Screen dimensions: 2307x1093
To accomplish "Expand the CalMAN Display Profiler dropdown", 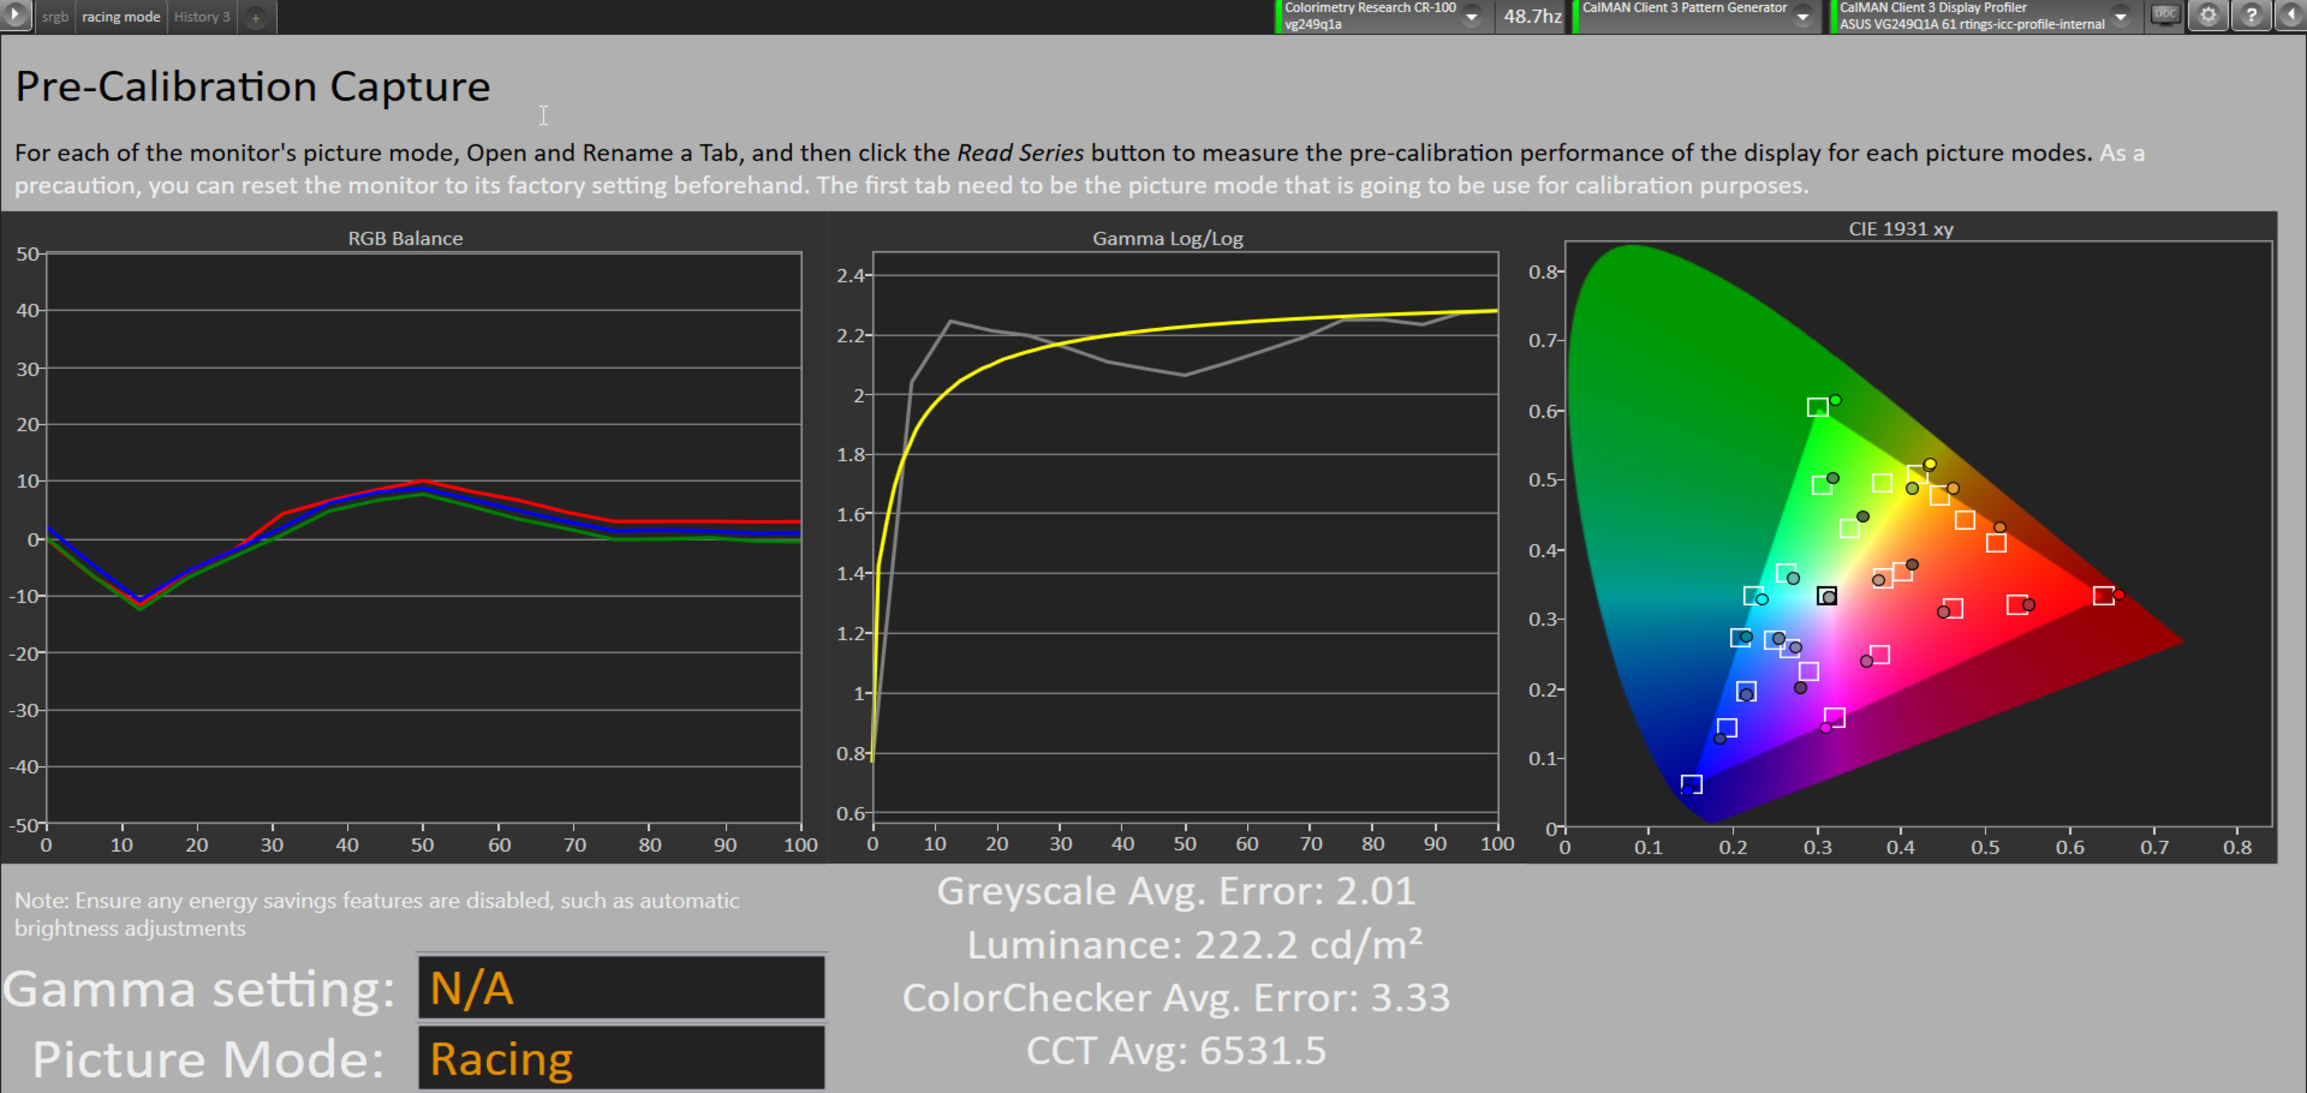I will tap(2120, 16).
